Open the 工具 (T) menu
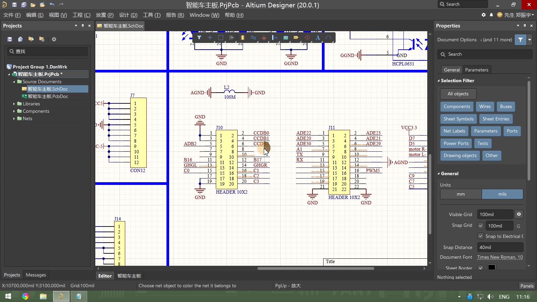This screenshot has width=537, height=302. click(x=152, y=15)
